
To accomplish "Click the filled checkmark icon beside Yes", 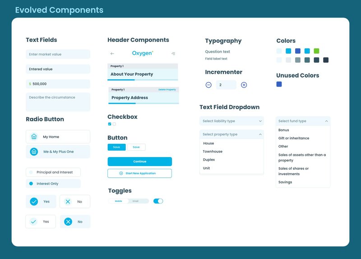I will coord(34,202).
